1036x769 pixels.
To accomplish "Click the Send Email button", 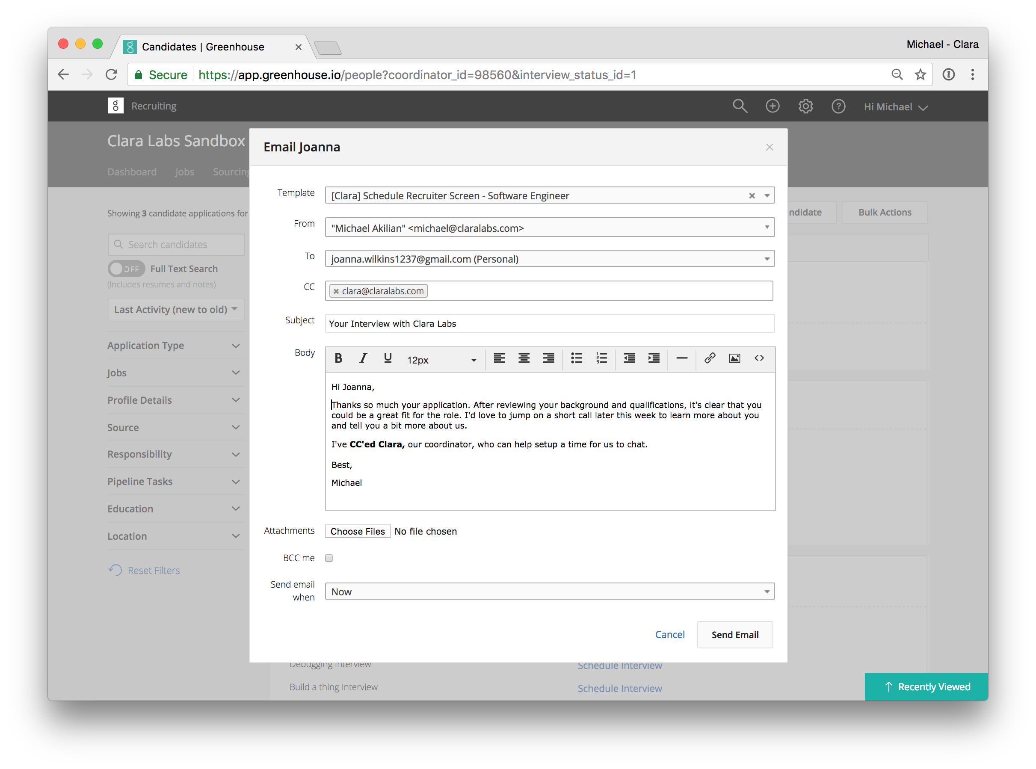I will [x=734, y=634].
